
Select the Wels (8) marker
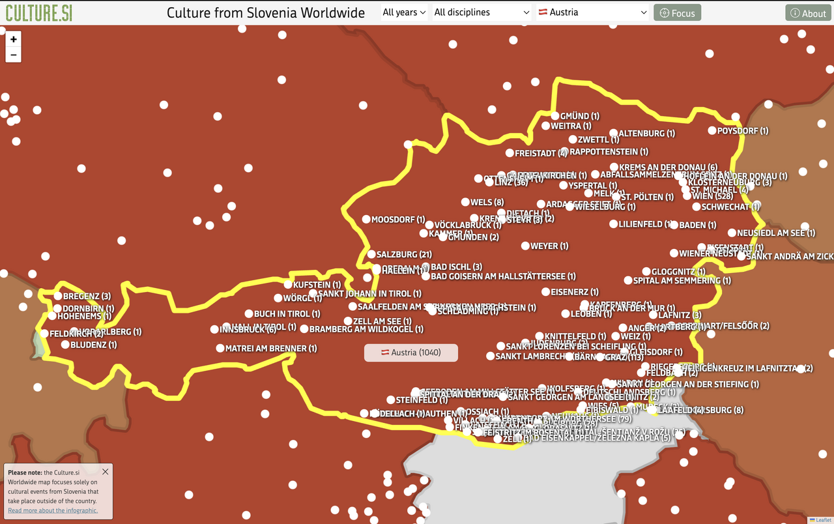[465, 202]
